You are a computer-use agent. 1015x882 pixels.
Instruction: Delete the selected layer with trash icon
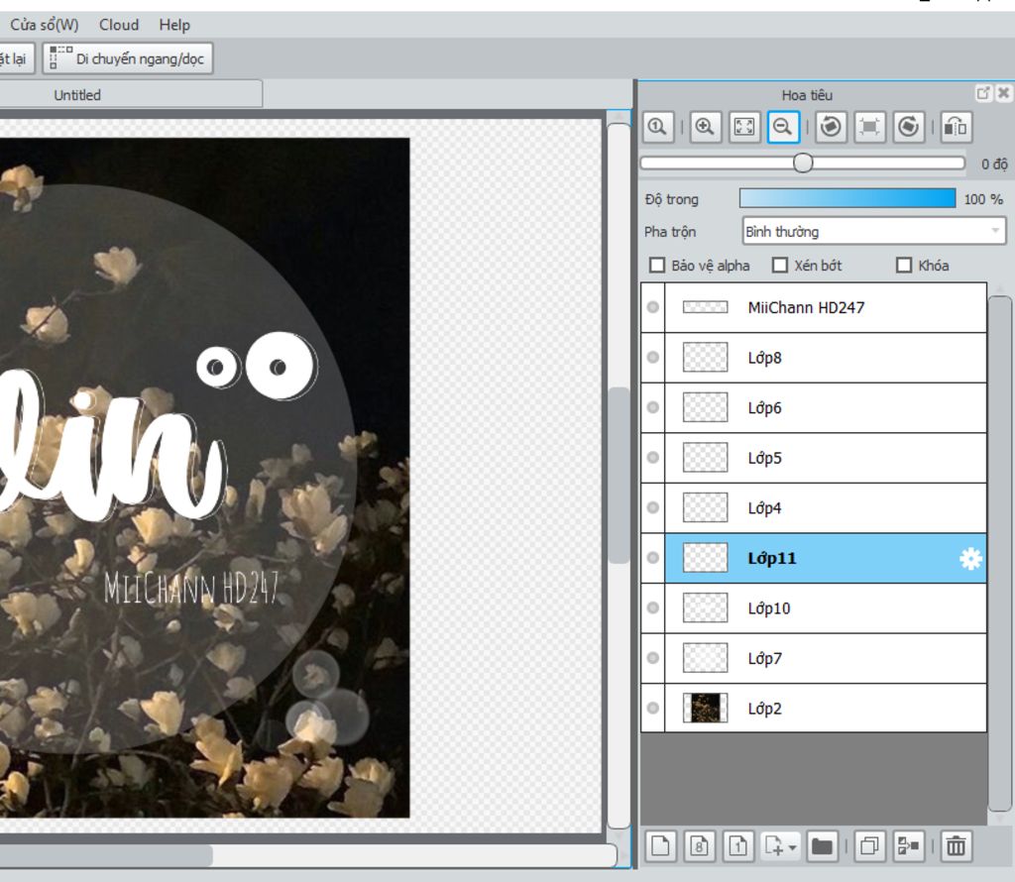957,845
